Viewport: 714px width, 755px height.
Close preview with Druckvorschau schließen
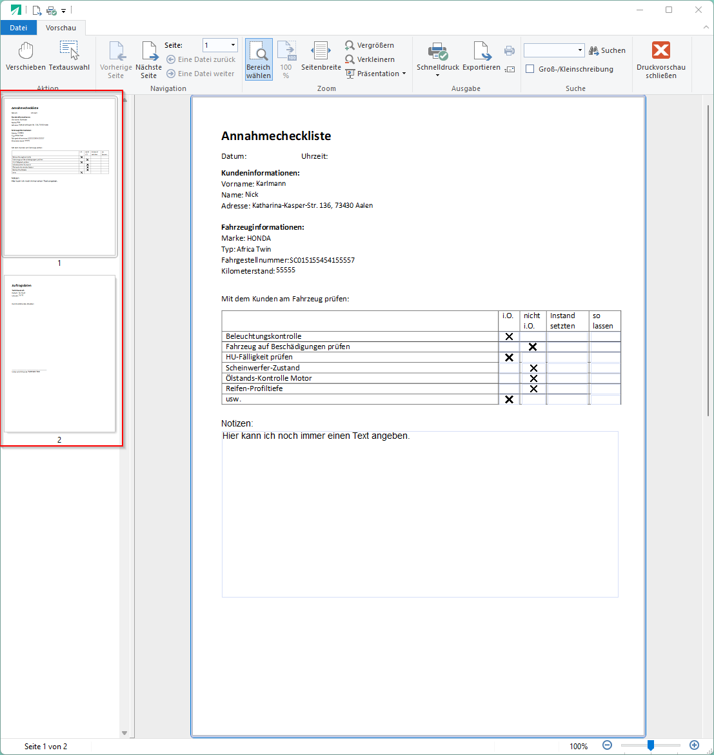[661, 60]
